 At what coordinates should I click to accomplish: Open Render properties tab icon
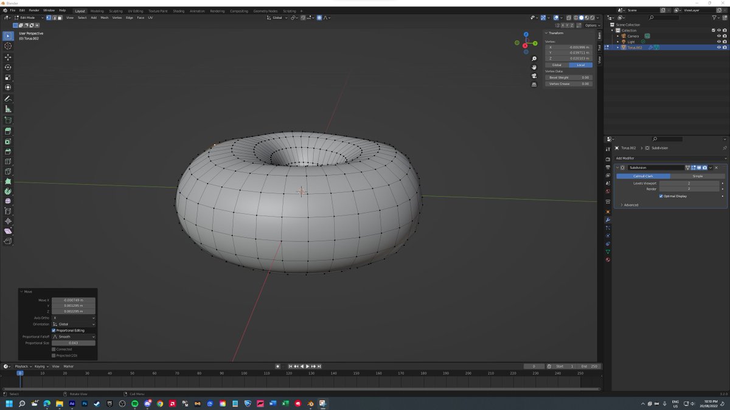tap(608, 159)
